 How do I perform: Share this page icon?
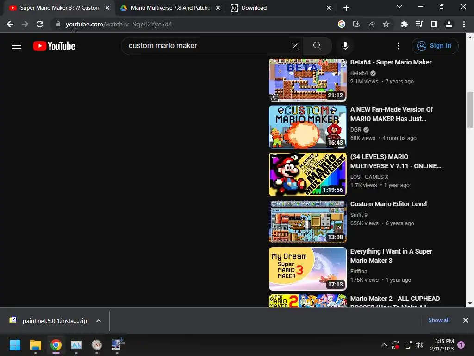tap(371, 24)
